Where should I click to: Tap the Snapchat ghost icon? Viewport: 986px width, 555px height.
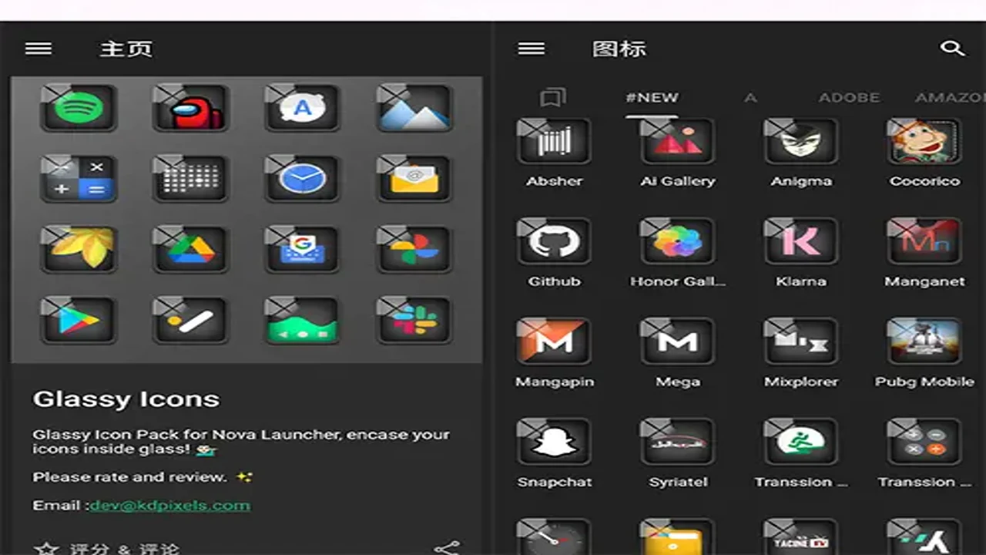pos(554,441)
